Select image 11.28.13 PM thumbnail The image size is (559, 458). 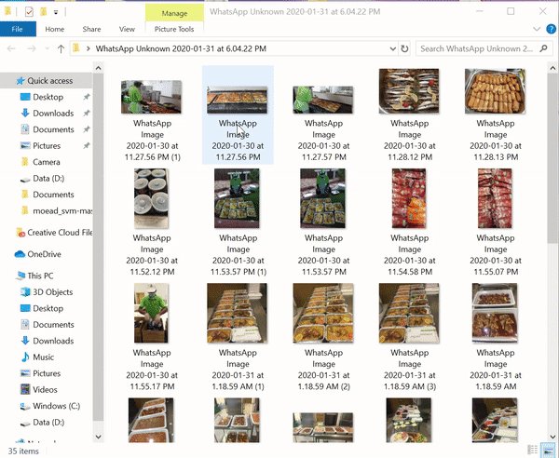pos(496,91)
